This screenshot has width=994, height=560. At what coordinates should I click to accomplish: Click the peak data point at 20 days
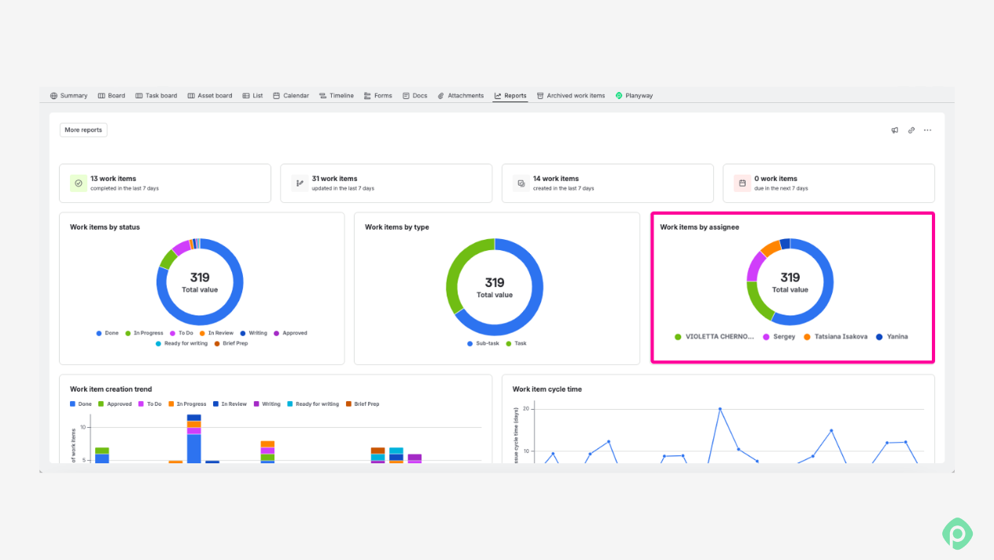[720, 409]
